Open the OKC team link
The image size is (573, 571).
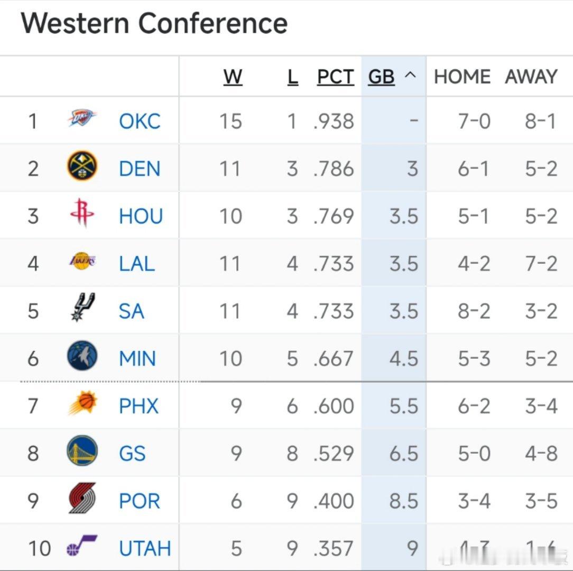pyautogui.click(x=140, y=122)
